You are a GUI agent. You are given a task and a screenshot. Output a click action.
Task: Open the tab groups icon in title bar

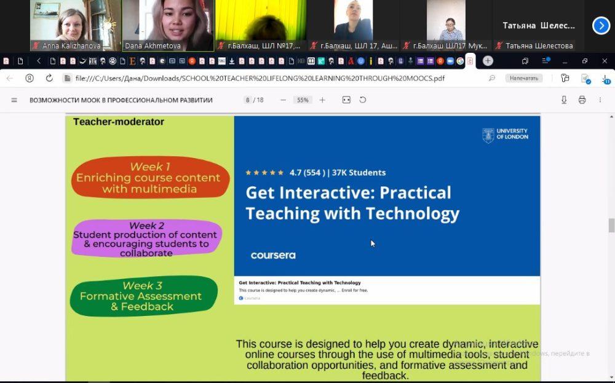point(525,61)
